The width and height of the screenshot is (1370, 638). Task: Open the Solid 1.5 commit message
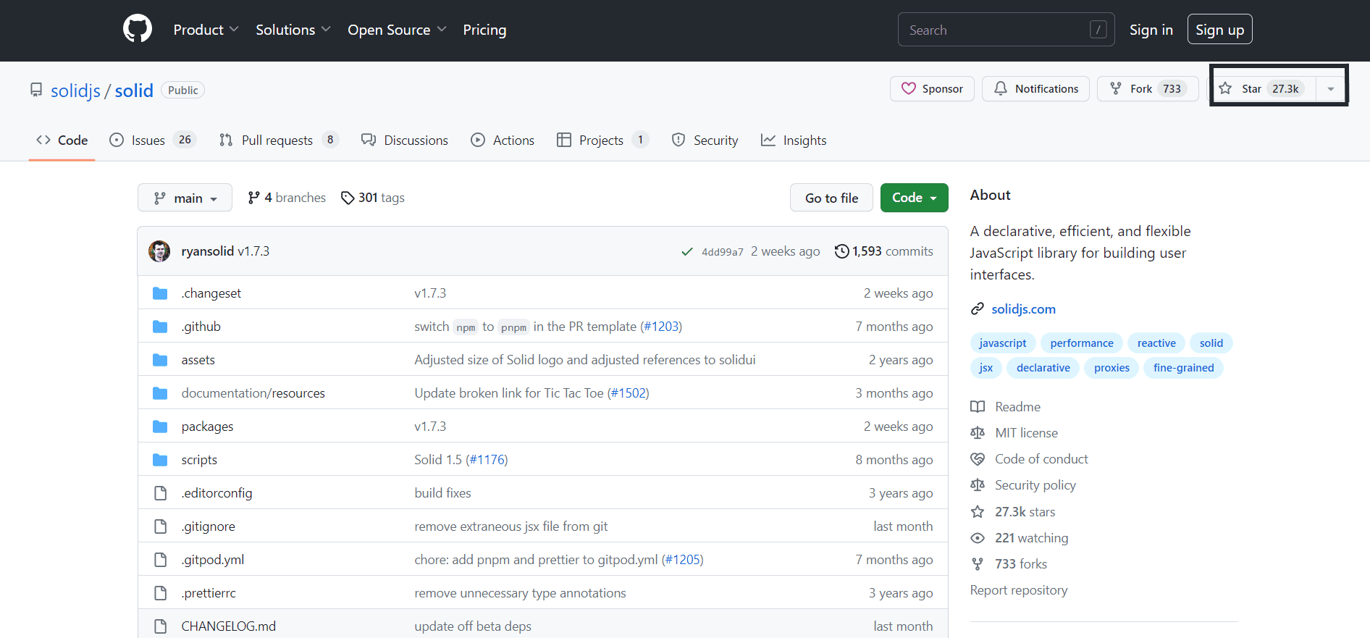click(438, 460)
